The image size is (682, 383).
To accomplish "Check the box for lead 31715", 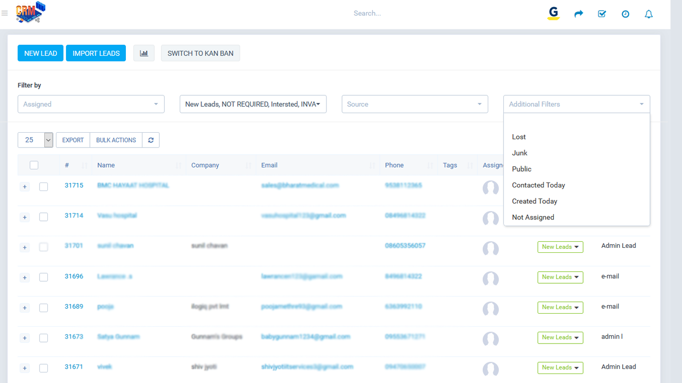I will pos(43,187).
